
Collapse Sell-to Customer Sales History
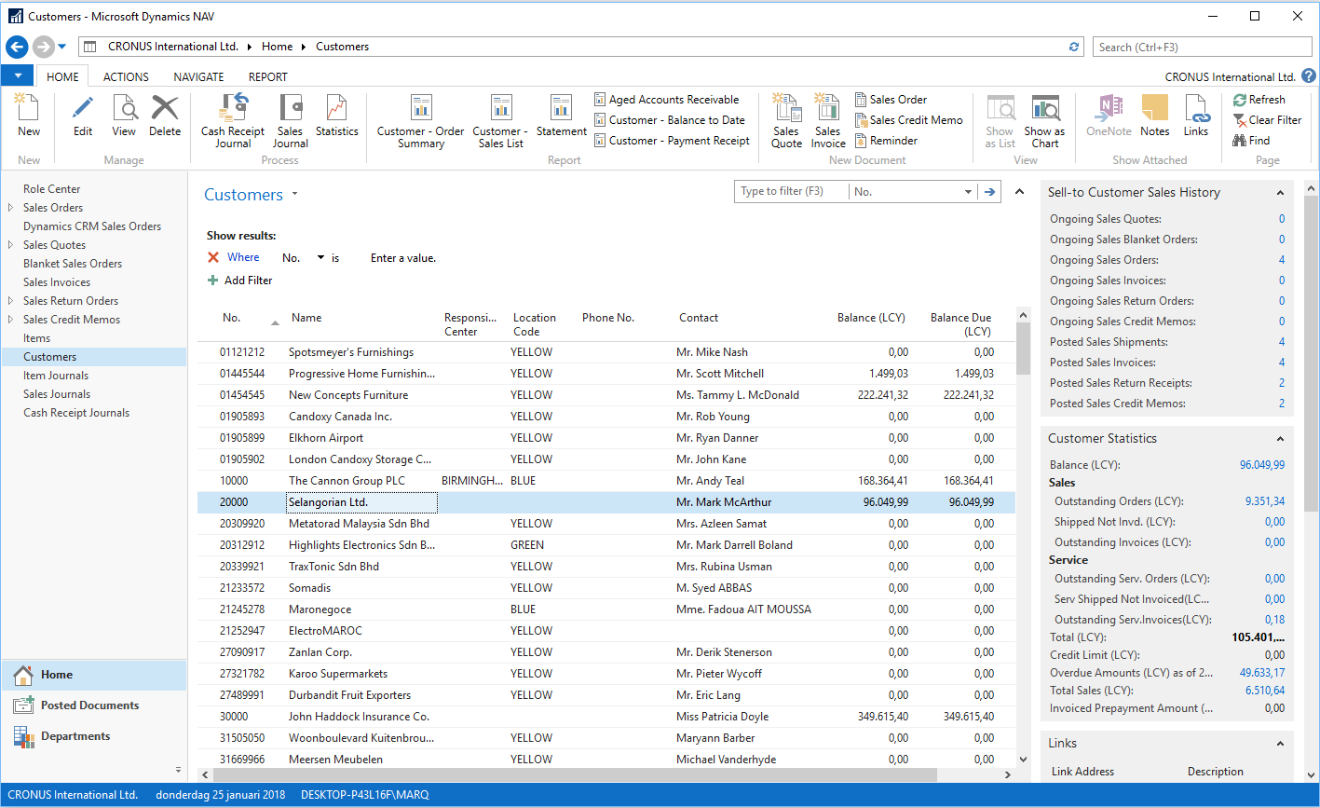(1280, 193)
